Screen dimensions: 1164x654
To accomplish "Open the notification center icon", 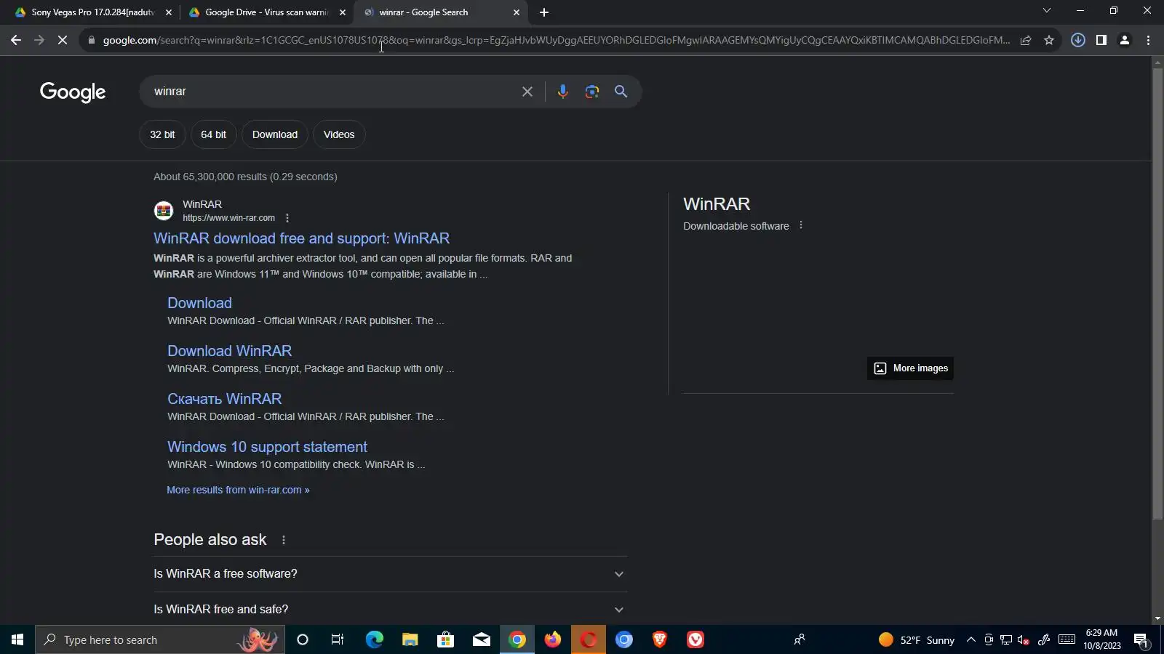I will point(1141,640).
